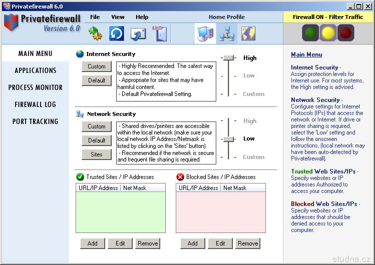Select the Remote world-map profile icon

(x=248, y=33)
